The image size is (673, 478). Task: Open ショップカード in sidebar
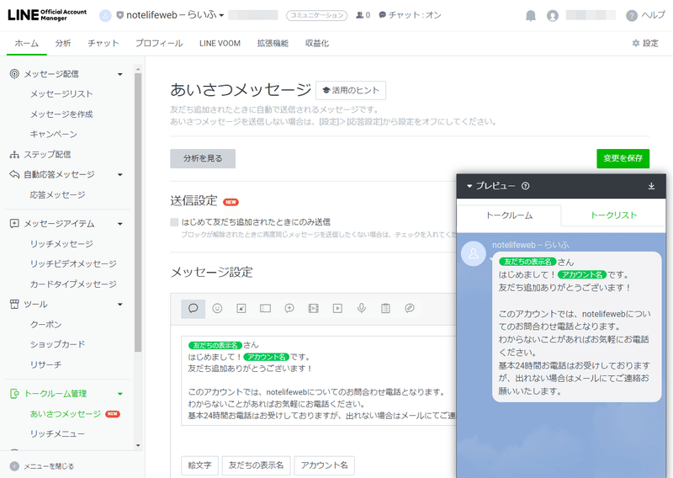[57, 344]
